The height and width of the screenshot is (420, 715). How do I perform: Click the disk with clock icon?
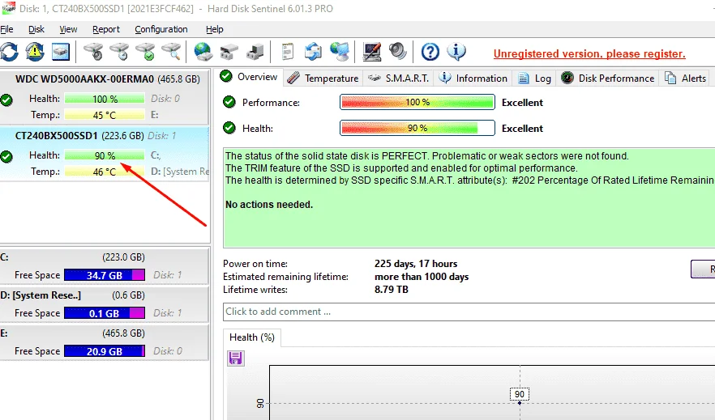(x=119, y=52)
